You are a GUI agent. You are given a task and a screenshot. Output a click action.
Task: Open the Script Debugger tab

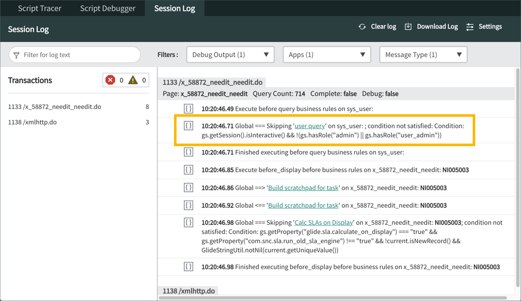[107, 8]
